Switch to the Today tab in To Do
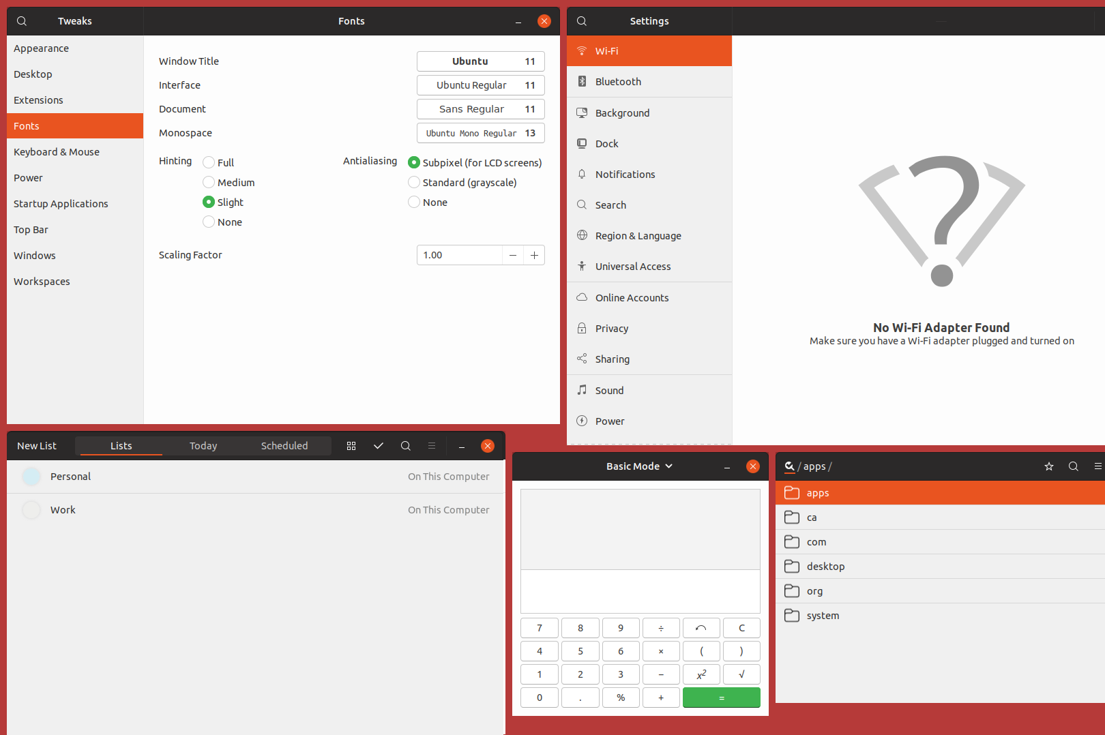The image size is (1105, 735). tap(203, 446)
